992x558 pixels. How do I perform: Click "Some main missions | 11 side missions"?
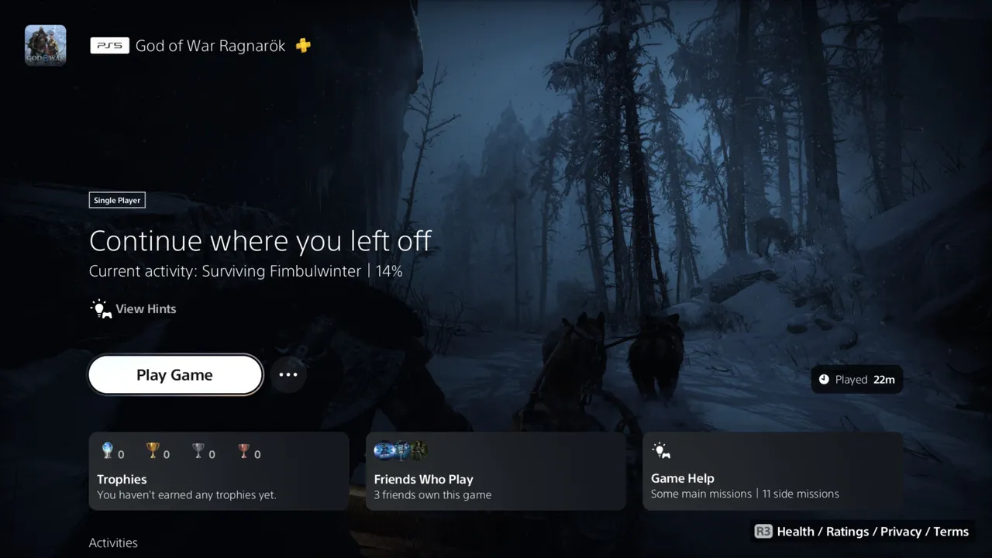[745, 494]
